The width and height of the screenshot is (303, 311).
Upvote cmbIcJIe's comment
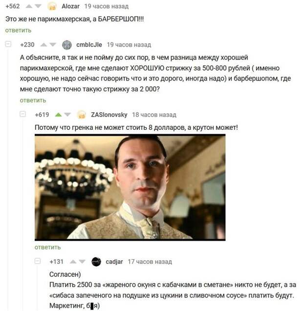[x=43, y=45]
